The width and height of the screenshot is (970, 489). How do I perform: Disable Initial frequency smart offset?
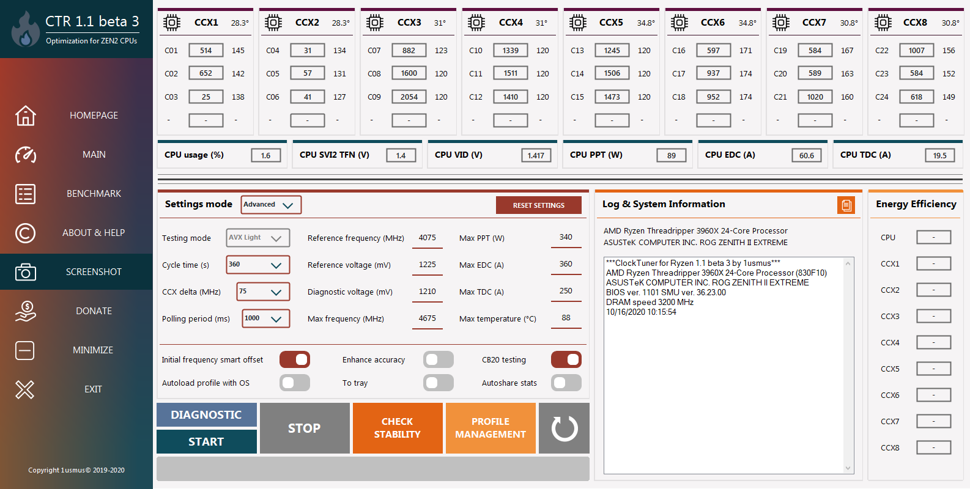pos(295,359)
